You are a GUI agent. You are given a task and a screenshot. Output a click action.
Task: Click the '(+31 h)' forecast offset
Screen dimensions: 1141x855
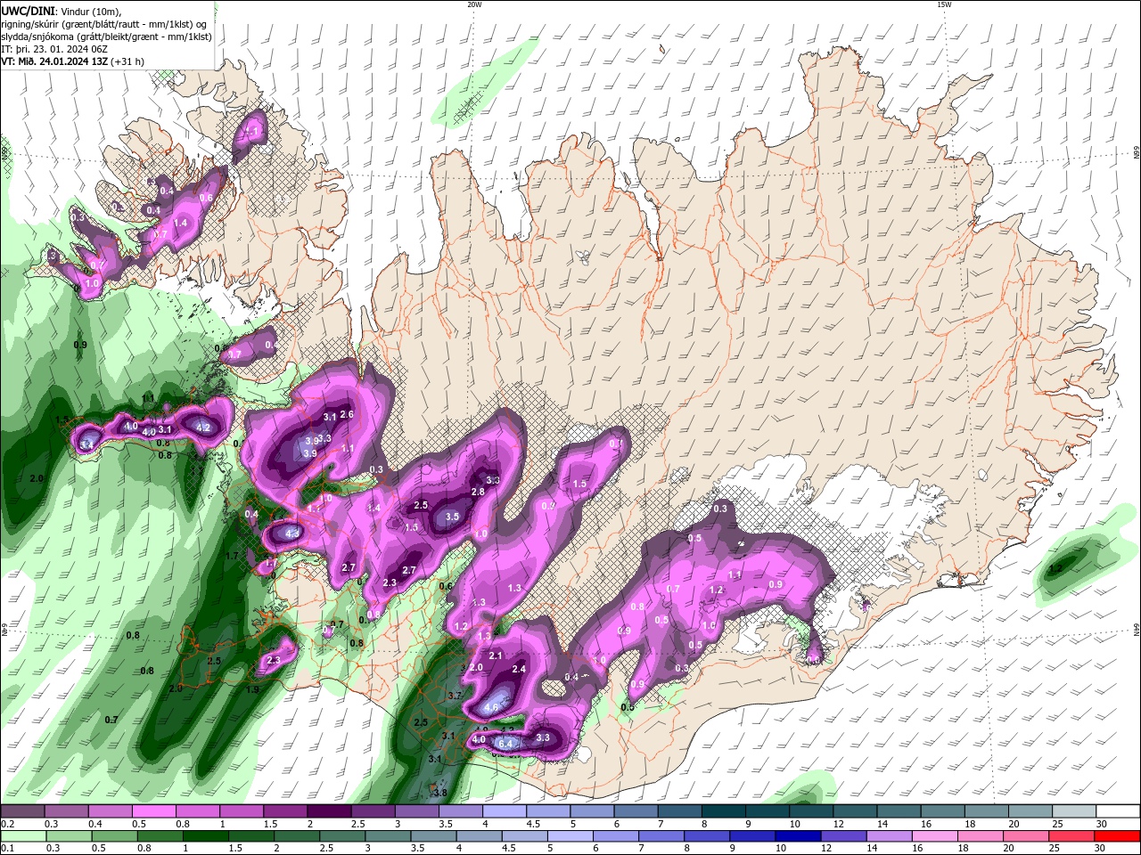click(x=127, y=61)
